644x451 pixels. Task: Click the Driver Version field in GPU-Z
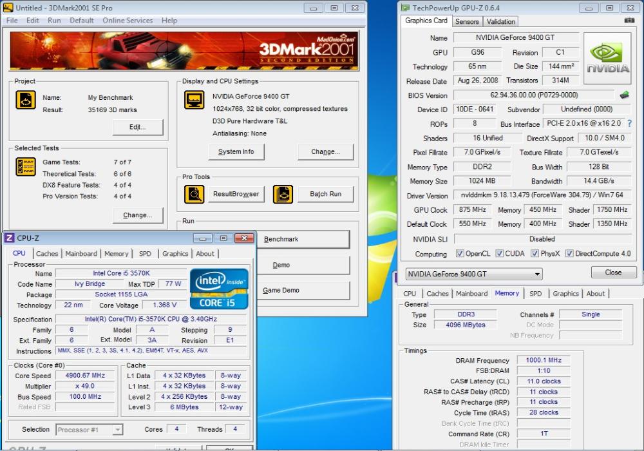542,195
